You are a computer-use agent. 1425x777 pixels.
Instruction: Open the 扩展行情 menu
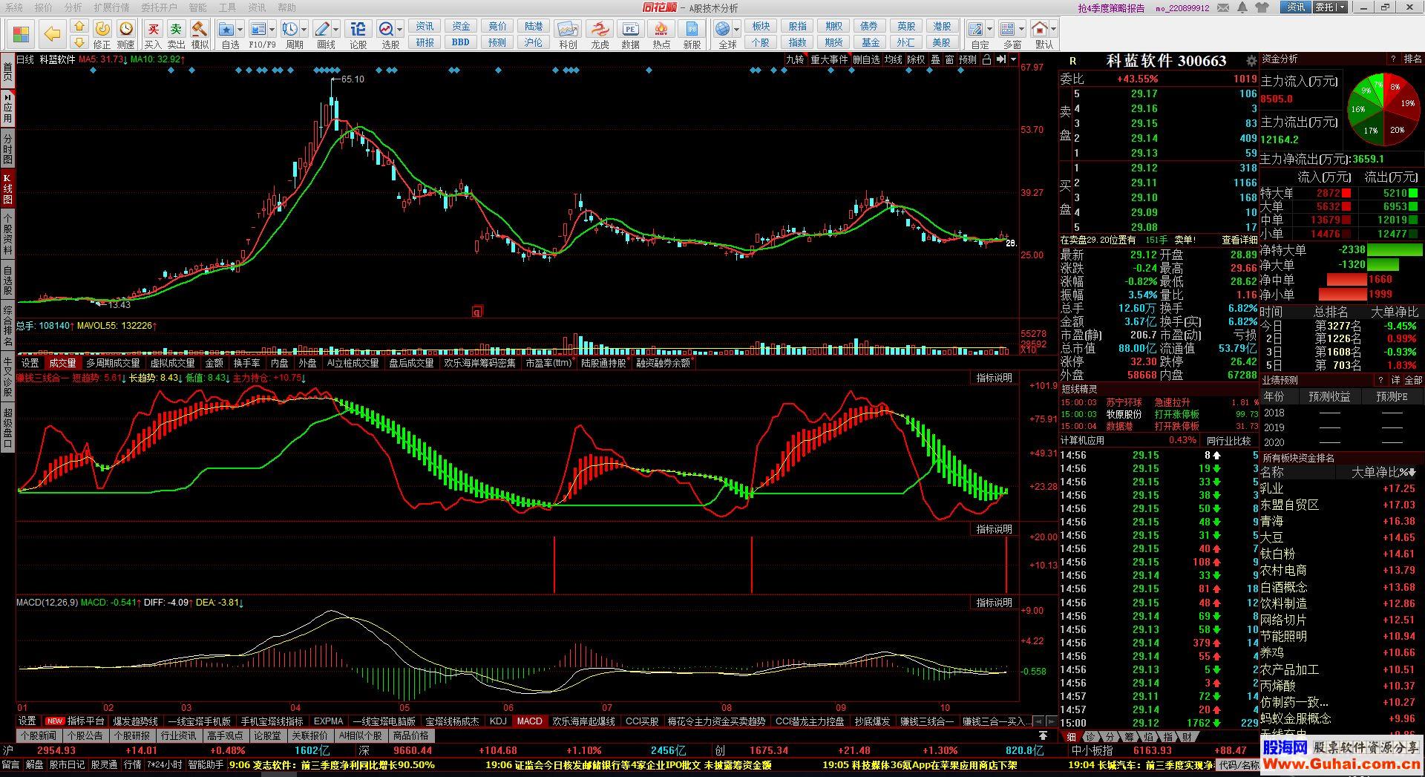click(x=111, y=7)
